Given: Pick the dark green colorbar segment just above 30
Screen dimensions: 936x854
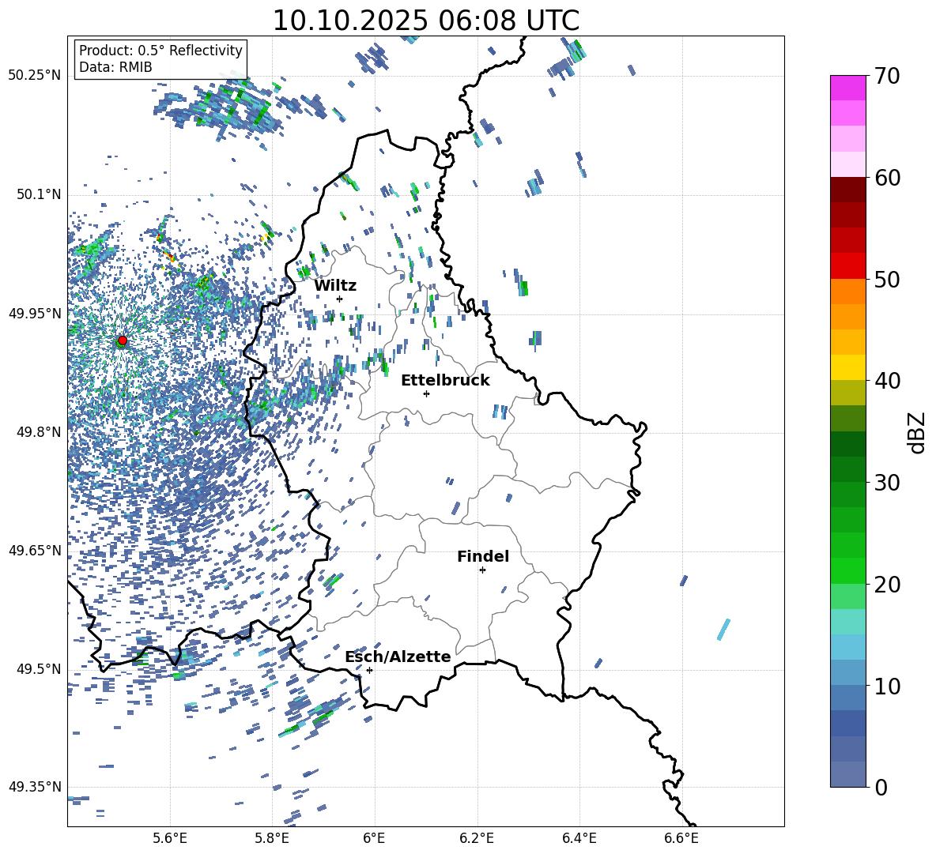Looking at the screenshot, I should 848,469.
